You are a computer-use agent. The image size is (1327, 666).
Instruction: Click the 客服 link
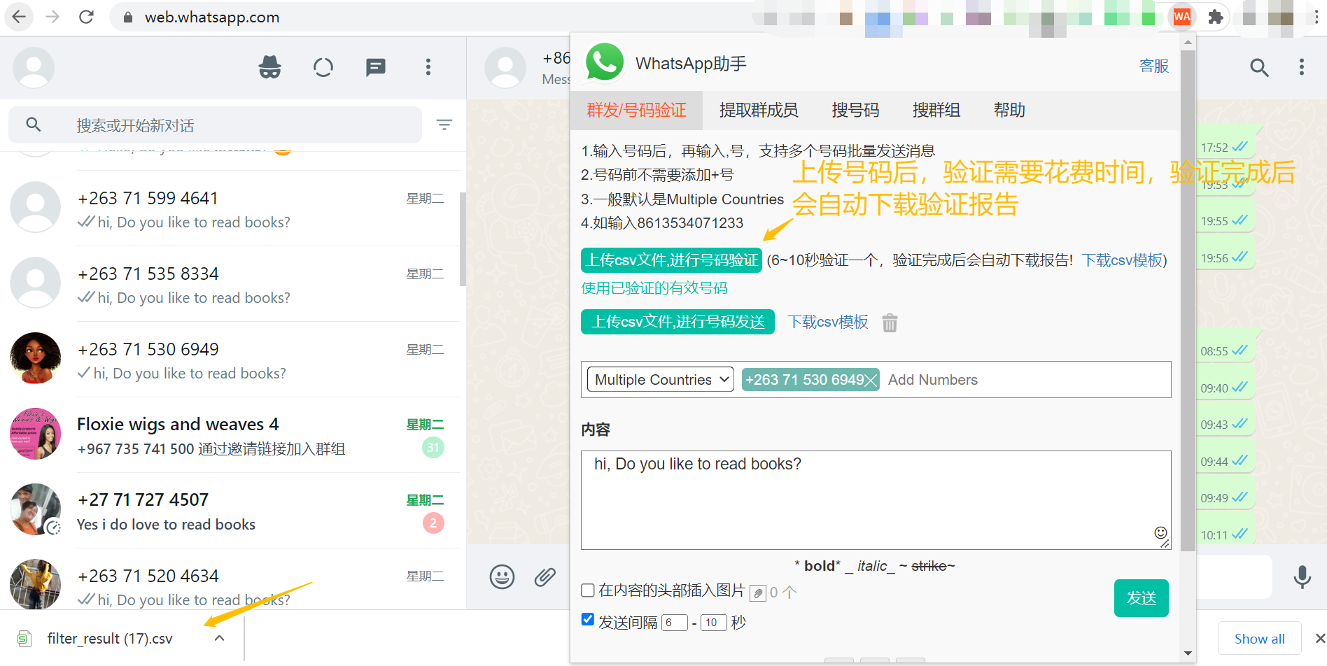point(1153,66)
